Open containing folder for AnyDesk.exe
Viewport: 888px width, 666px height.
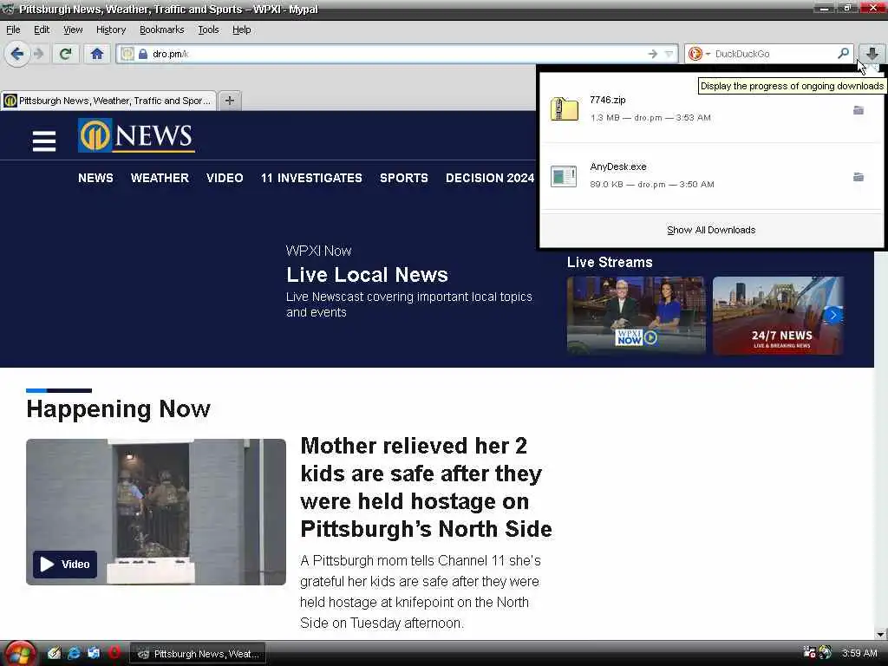tap(859, 177)
